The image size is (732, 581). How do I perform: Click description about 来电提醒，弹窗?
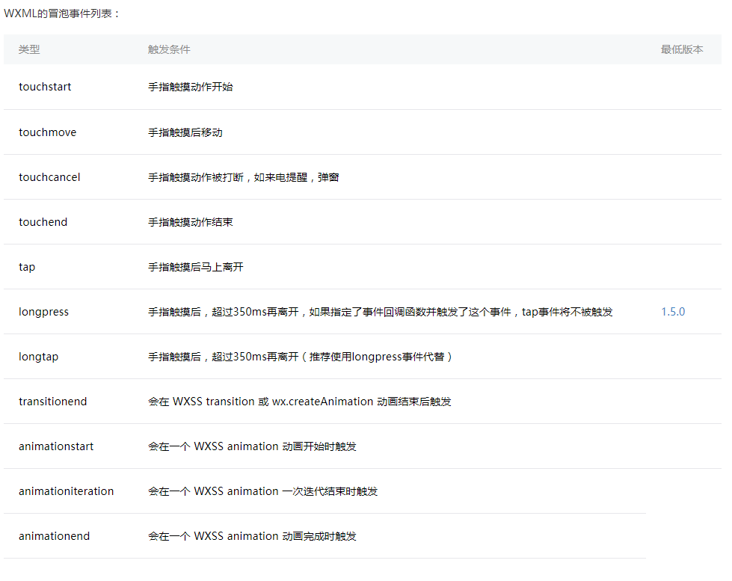[243, 177]
